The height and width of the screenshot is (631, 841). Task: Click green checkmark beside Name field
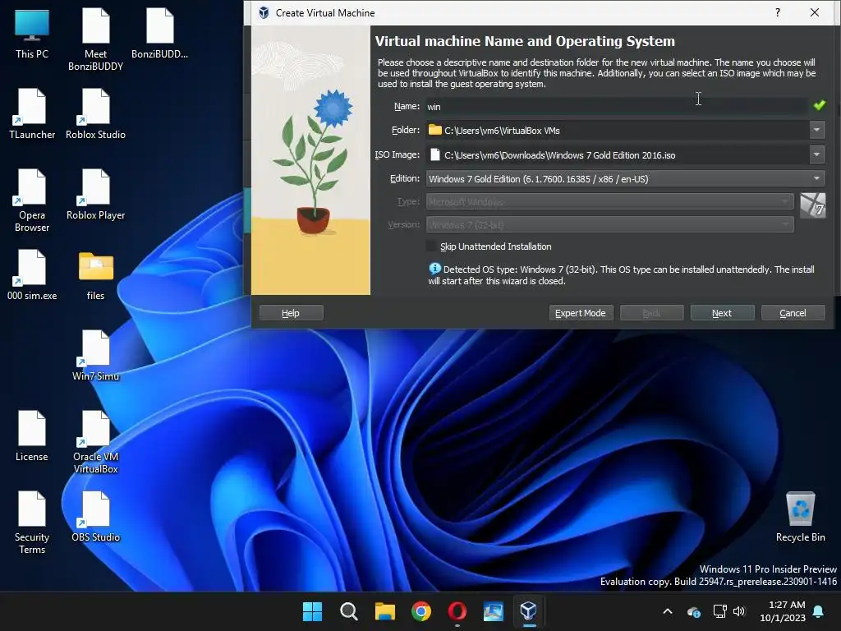pyautogui.click(x=819, y=105)
